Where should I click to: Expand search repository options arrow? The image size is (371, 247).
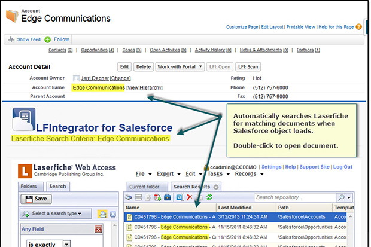[349, 197]
